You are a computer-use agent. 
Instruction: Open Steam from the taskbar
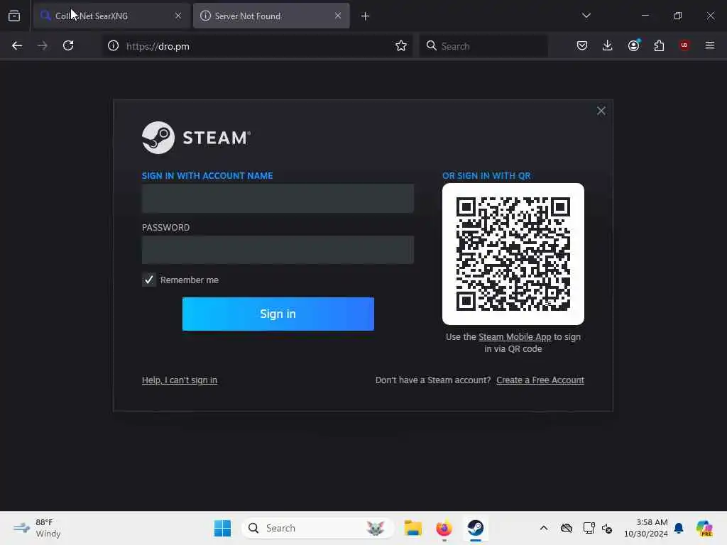[x=475, y=528]
